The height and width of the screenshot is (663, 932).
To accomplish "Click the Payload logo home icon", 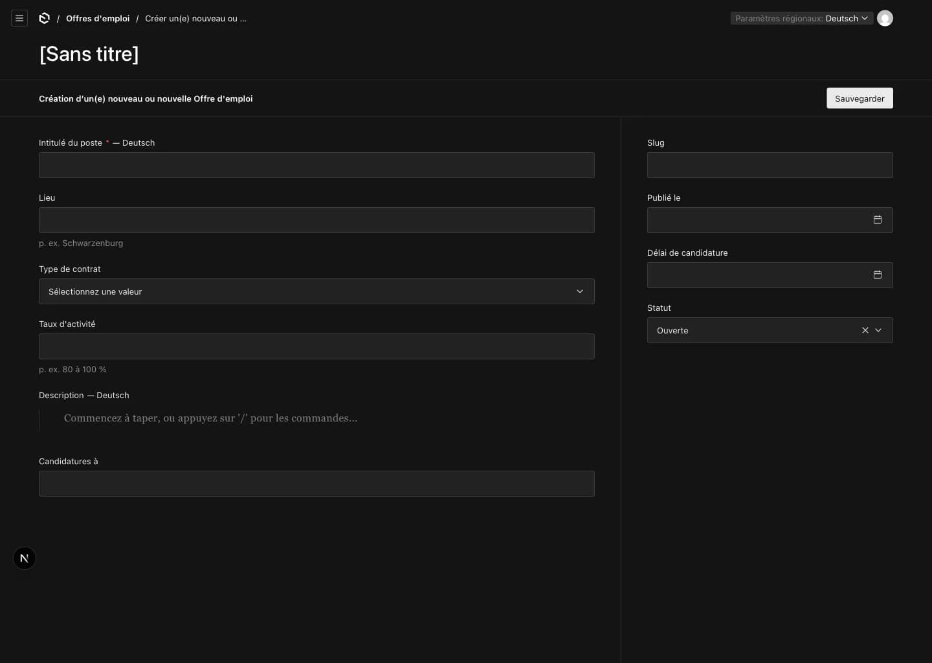I will click(x=44, y=18).
